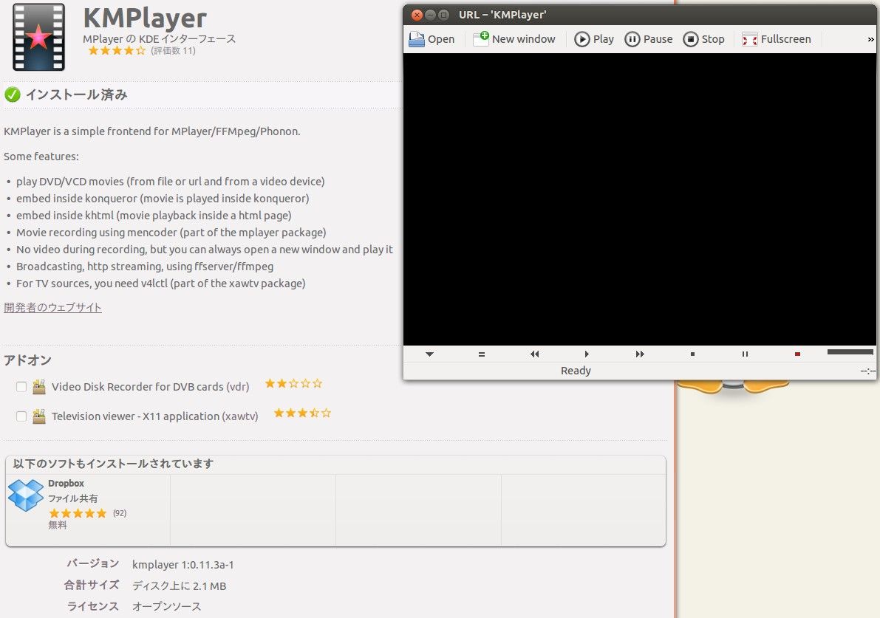This screenshot has height=618, width=880.
Task: Click the Stop toolbar button
Action: [x=703, y=39]
